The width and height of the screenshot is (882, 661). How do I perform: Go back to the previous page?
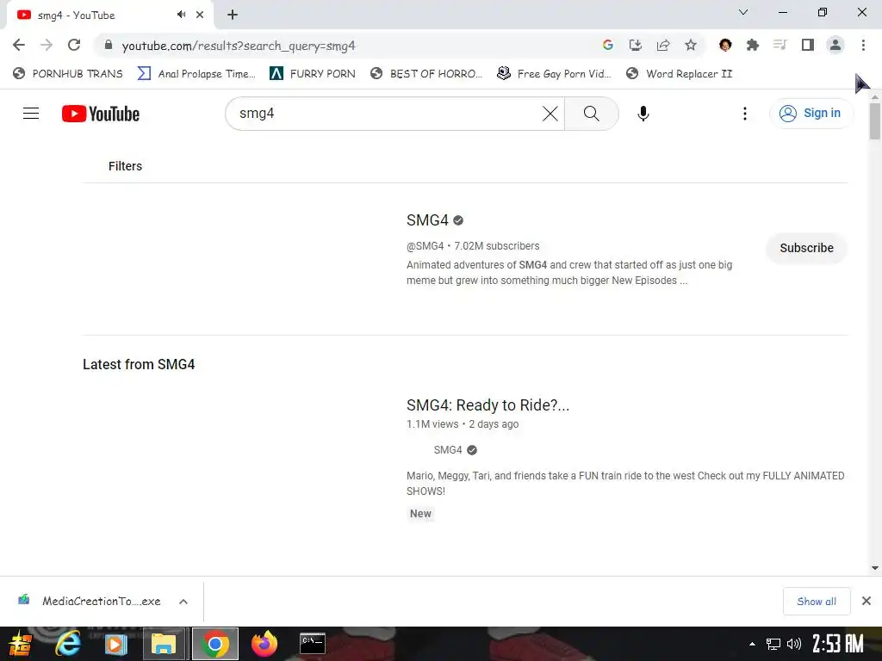[19, 45]
